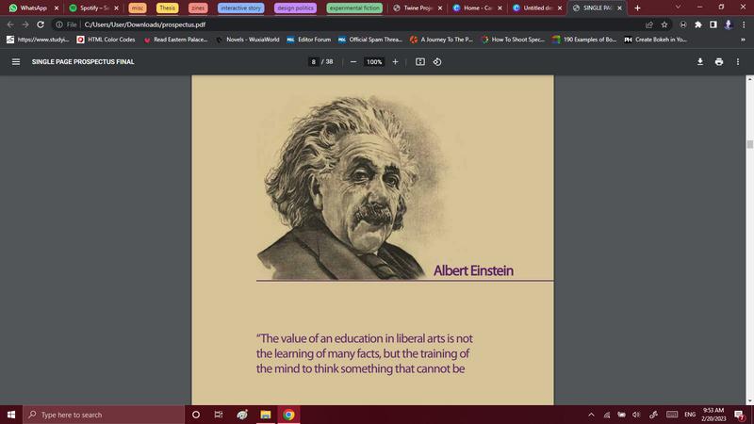Open the Chrome extensions puzzle icon

click(x=698, y=24)
